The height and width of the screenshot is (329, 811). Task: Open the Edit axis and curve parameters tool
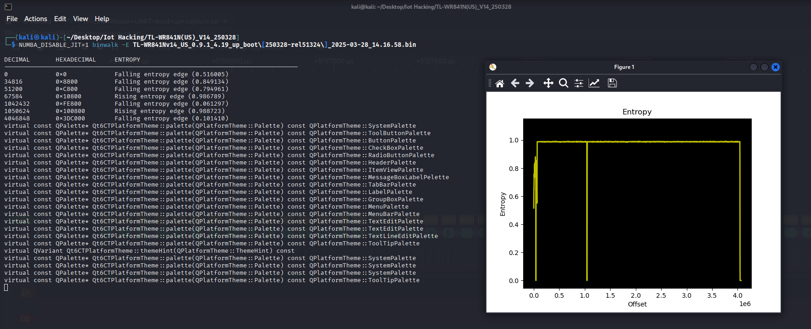594,83
